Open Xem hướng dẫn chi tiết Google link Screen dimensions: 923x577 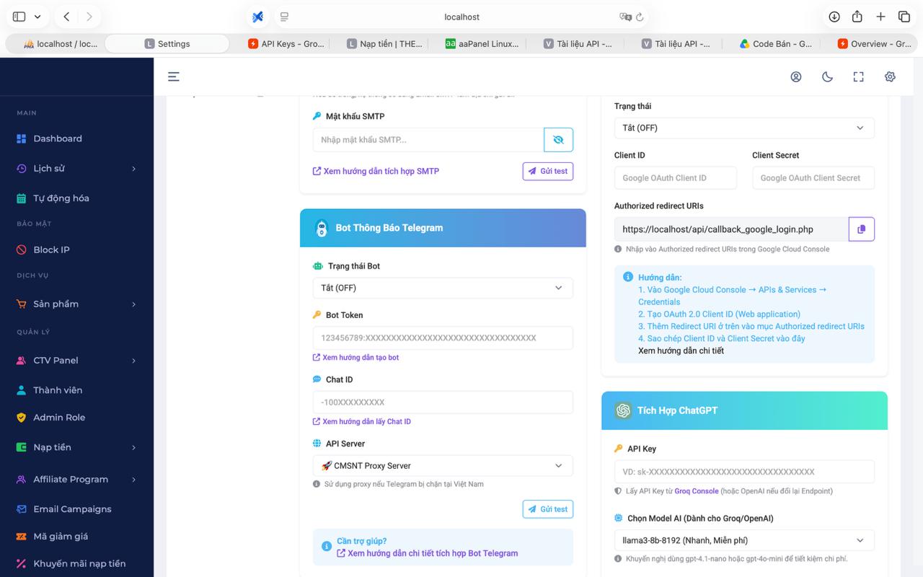coord(681,351)
